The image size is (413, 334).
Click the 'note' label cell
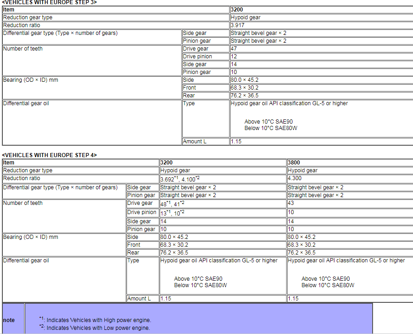[9, 320]
